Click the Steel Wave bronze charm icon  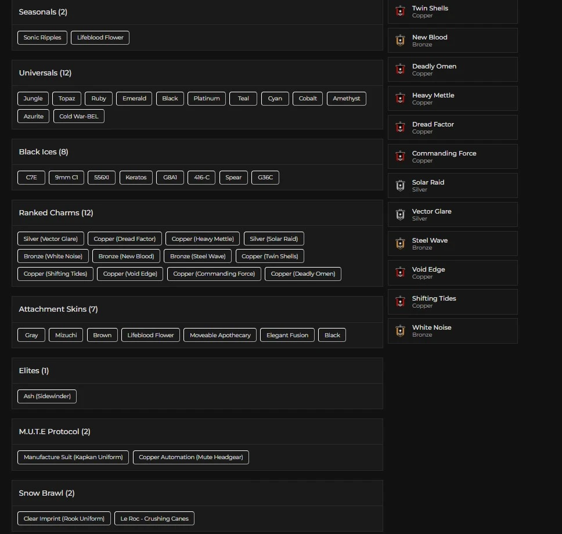(x=400, y=244)
